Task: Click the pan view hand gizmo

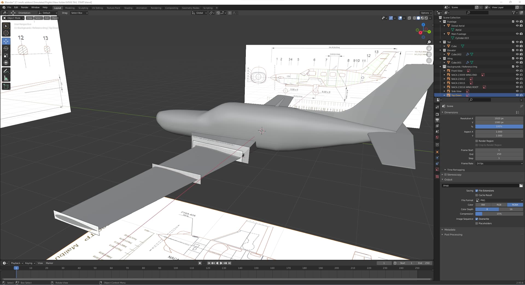Action: pyautogui.click(x=429, y=48)
